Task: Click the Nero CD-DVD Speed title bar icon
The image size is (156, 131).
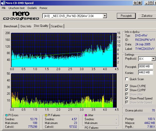Action: [x=3, y=3]
